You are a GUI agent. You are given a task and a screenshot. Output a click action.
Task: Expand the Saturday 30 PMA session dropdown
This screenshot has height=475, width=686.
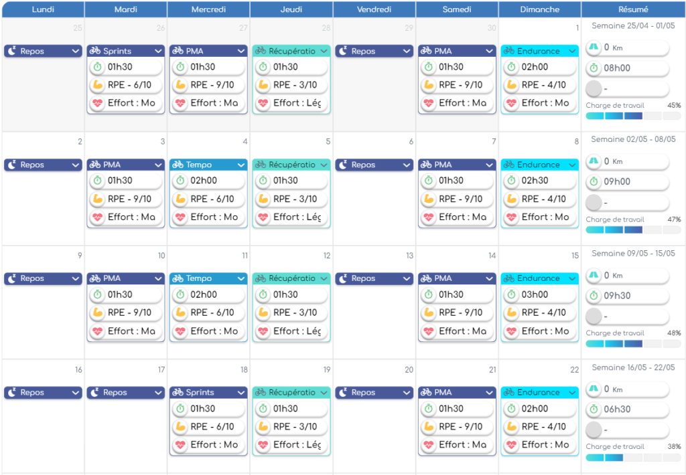coord(489,51)
